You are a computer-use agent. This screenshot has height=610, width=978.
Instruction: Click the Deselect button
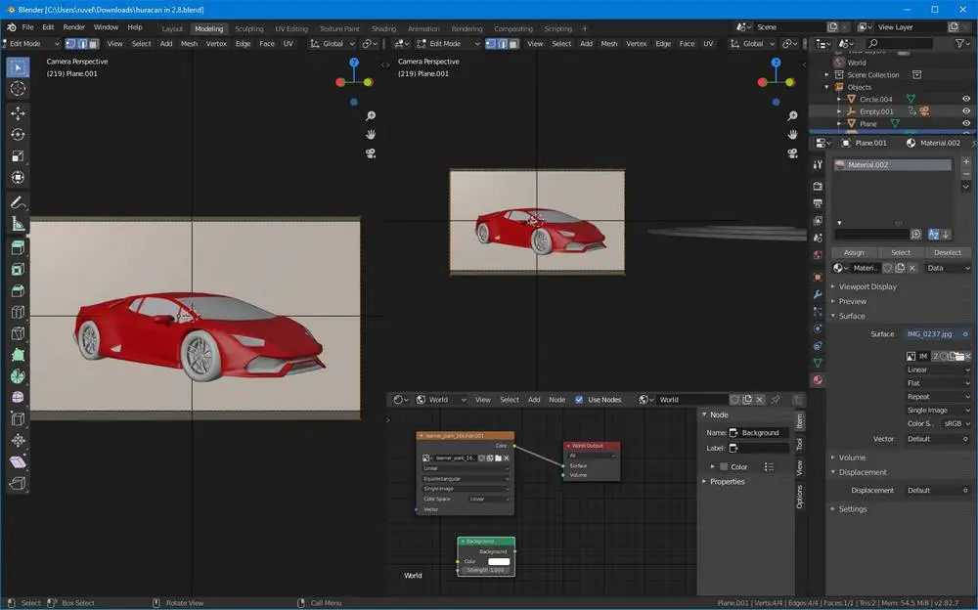(947, 252)
